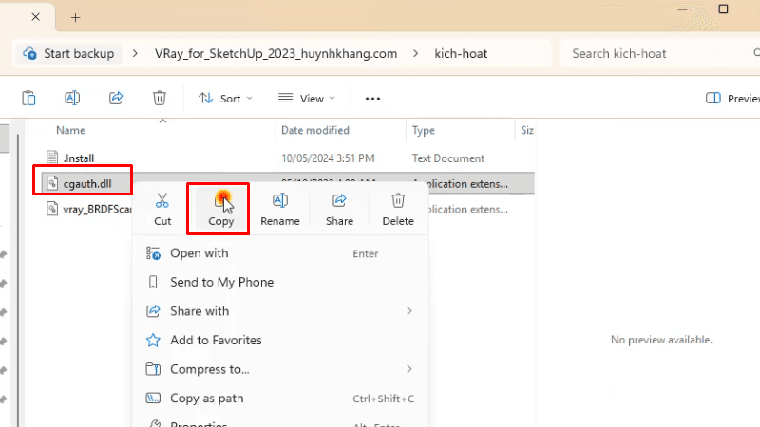The height and width of the screenshot is (427, 760).
Task: Open the Sort dropdown
Action: pyautogui.click(x=225, y=98)
